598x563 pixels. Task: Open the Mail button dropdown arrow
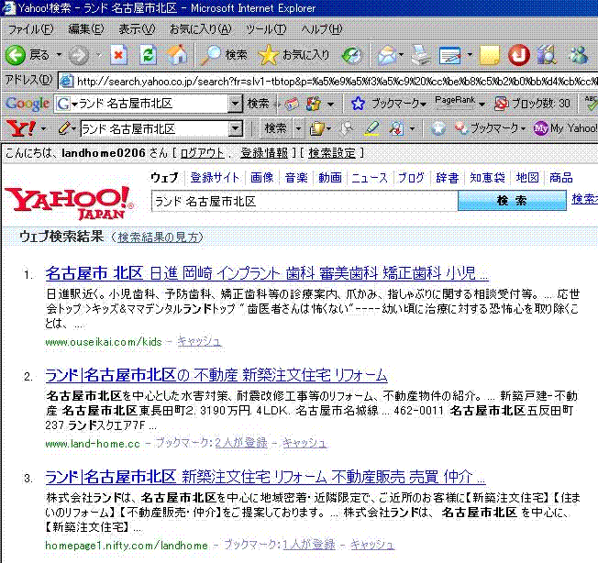(x=401, y=55)
